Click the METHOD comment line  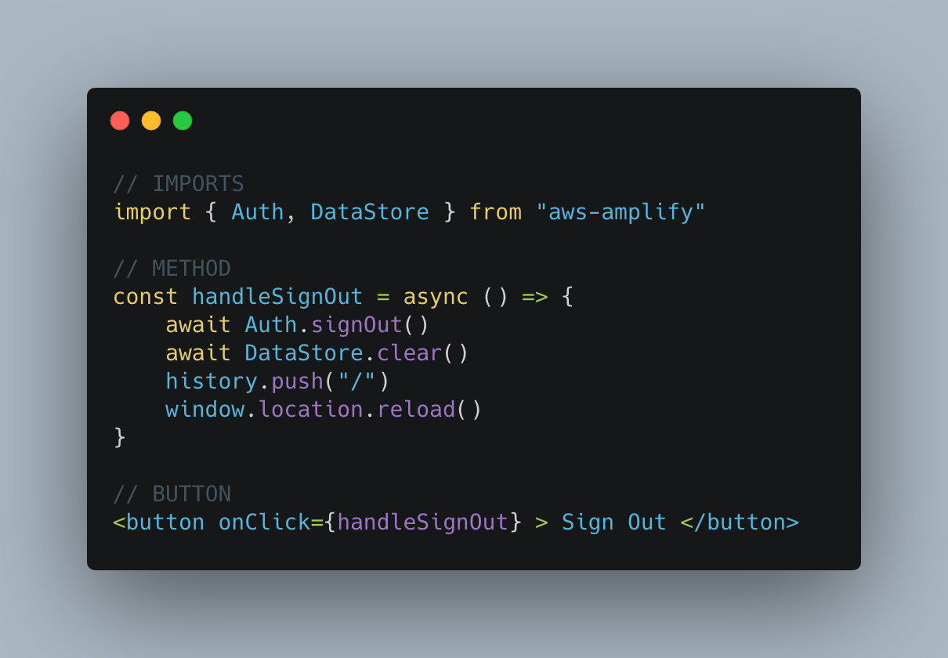coord(172,269)
